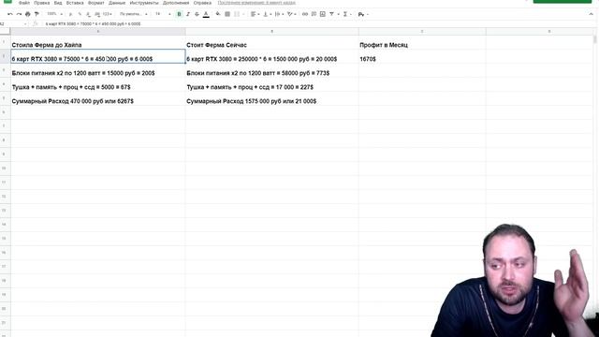The width and height of the screenshot is (599, 337).
Task: Open the text color picker
Action: click(x=206, y=14)
